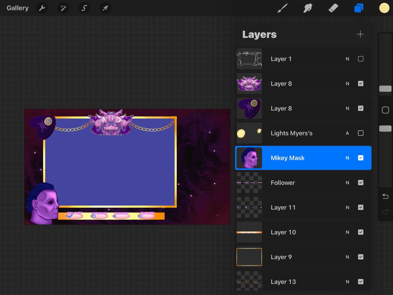Open blend mode N for Layer 11

pyautogui.click(x=347, y=207)
